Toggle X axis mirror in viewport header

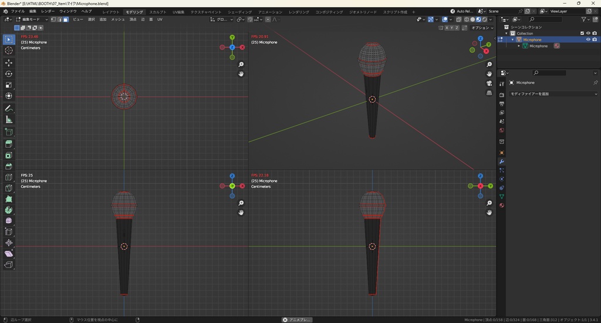tap(447, 28)
